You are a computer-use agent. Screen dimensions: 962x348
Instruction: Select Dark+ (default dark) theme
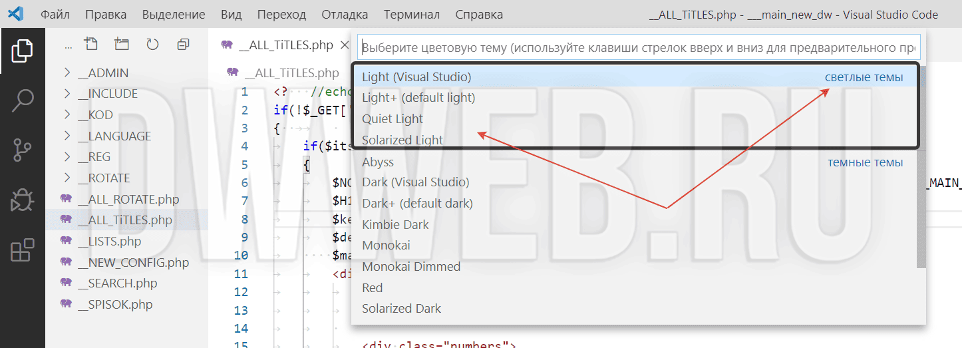tap(635, 203)
